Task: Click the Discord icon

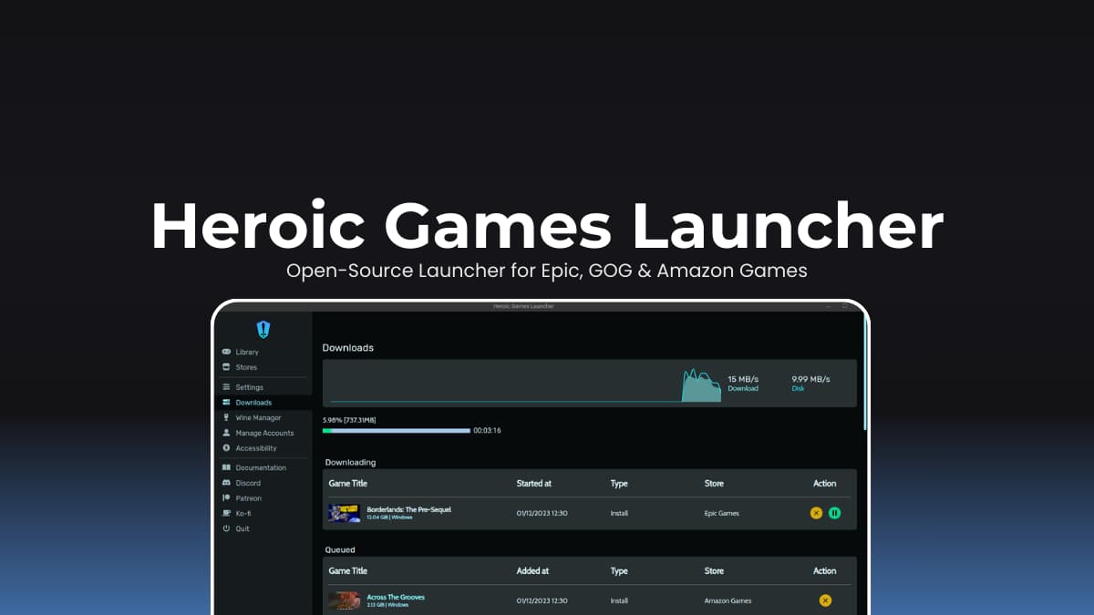Action: coord(226,483)
